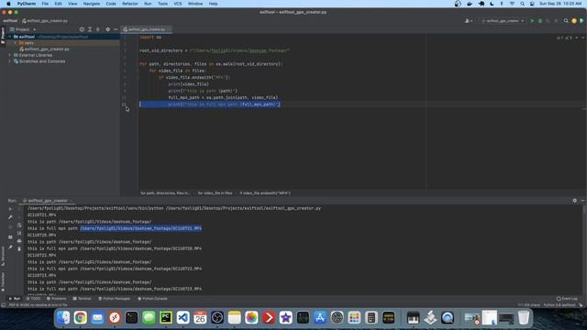
Task: Open Calendar from the dock
Action: tap(200, 318)
